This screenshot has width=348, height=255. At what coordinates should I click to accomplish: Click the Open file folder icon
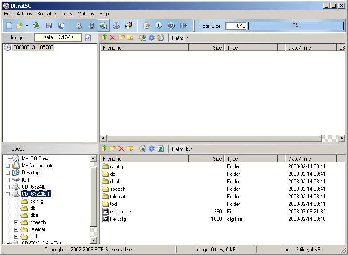[x=20, y=26]
